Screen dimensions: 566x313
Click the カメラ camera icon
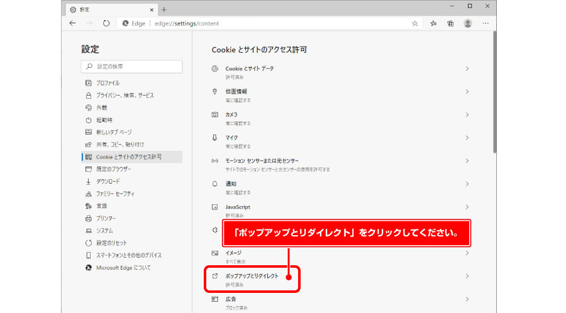coord(215,114)
